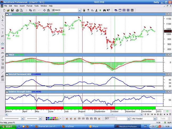Expand the SET symbol dropdown

(x=128, y=119)
